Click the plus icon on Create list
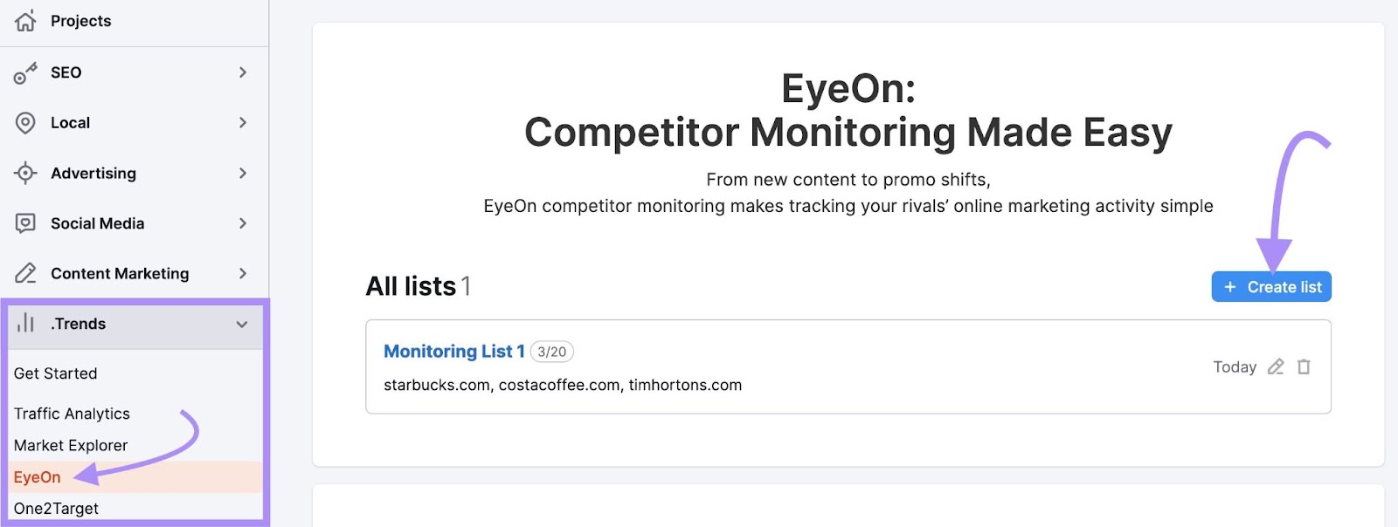This screenshot has height=527, width=1398. (1228, 286)
